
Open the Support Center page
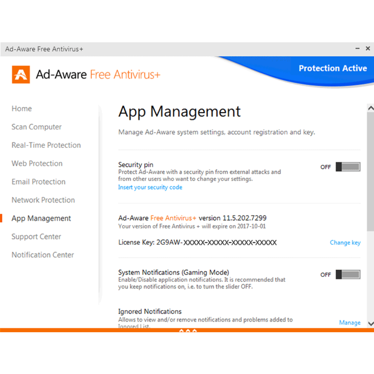click(x=36, y=237)
